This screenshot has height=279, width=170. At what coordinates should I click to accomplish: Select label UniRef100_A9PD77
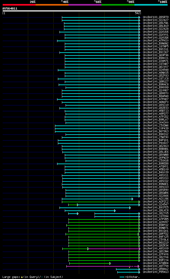coord(156,114)
